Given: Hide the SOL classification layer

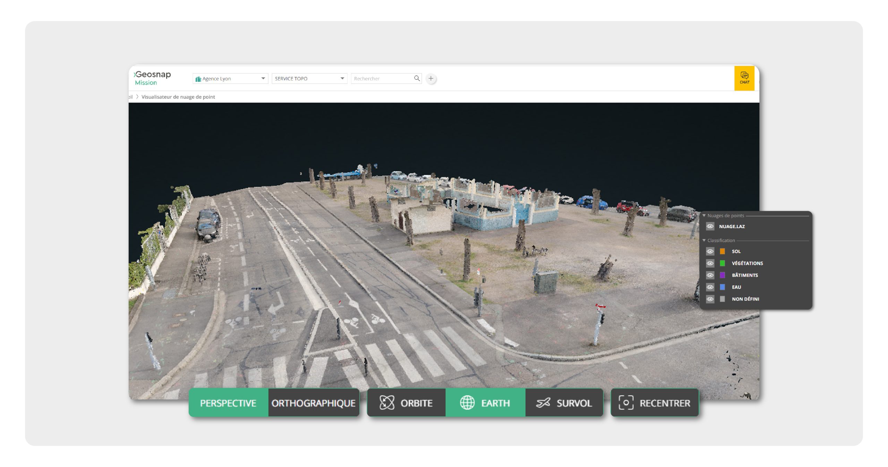Looking at the screenshot, I should 710,251.
